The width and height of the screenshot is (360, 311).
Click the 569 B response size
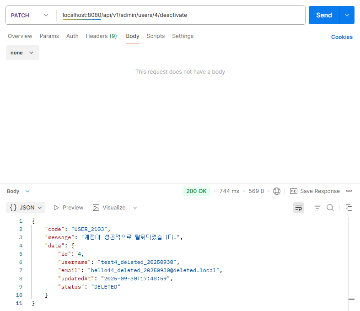point(256,191)
